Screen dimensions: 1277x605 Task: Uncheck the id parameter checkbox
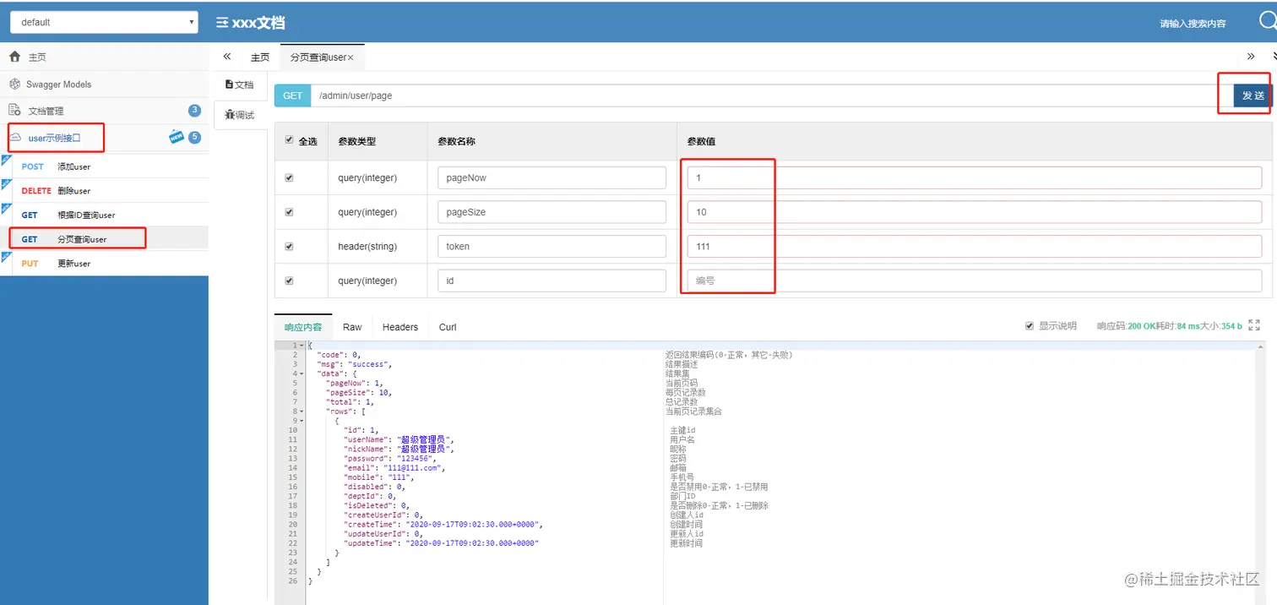290,281
